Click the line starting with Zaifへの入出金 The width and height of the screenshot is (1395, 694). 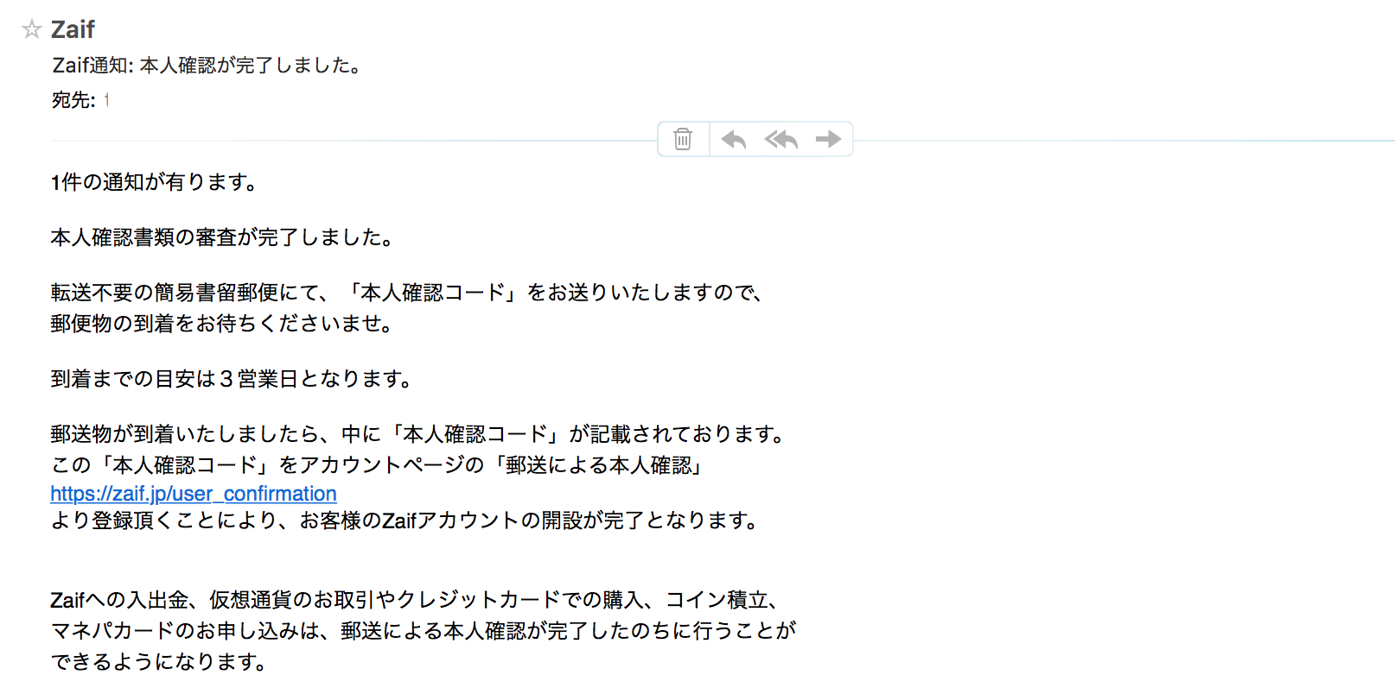(416, 600)
